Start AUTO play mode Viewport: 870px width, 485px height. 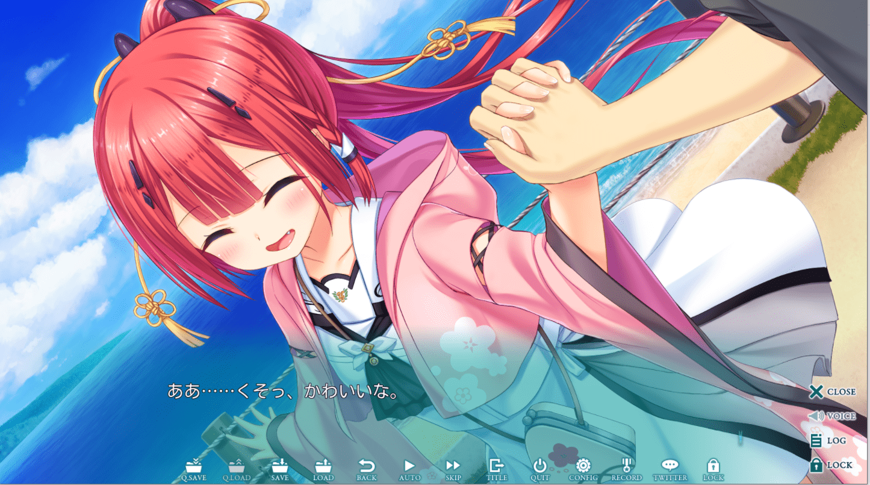coord(409,469)
